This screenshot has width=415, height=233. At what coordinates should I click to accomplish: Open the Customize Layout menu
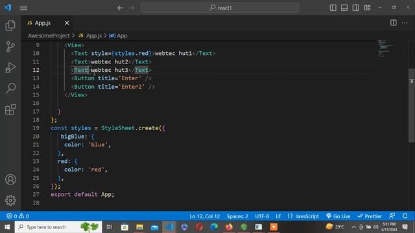pyautogui.click(x=368, y=8)
